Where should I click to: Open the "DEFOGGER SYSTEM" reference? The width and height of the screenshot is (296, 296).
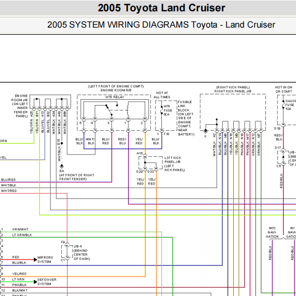tap(47, 282)
